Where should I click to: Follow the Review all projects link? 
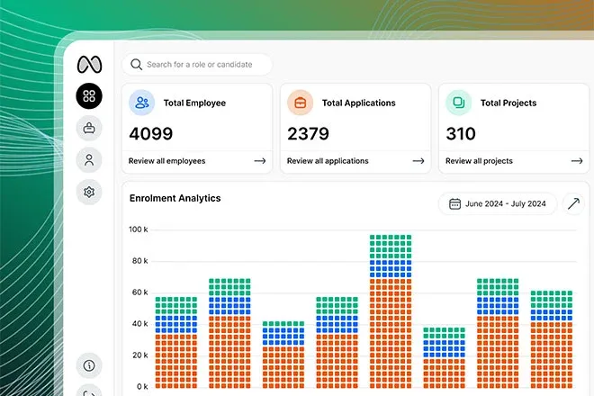pyautogui.click(x=479, y=161)
